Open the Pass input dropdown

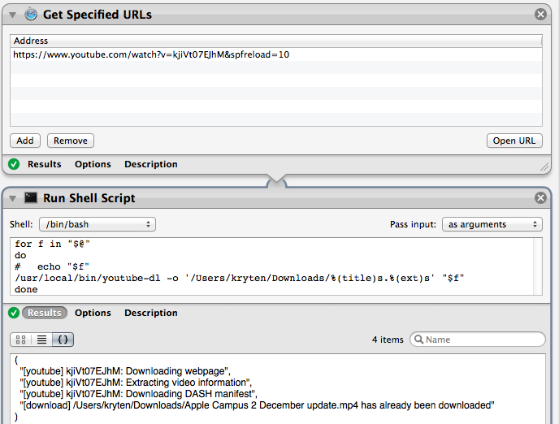(492, 224)
